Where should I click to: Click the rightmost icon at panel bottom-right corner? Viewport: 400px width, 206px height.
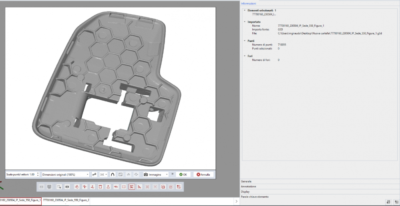(x=396, y=202)
